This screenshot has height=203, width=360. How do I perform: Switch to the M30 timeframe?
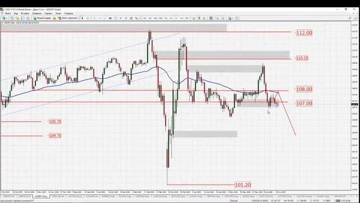(x=160, y=18)
